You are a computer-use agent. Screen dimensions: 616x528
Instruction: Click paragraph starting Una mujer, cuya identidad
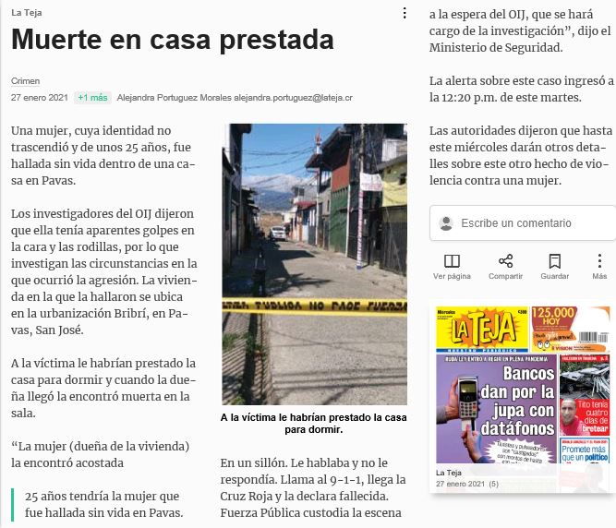103,155
